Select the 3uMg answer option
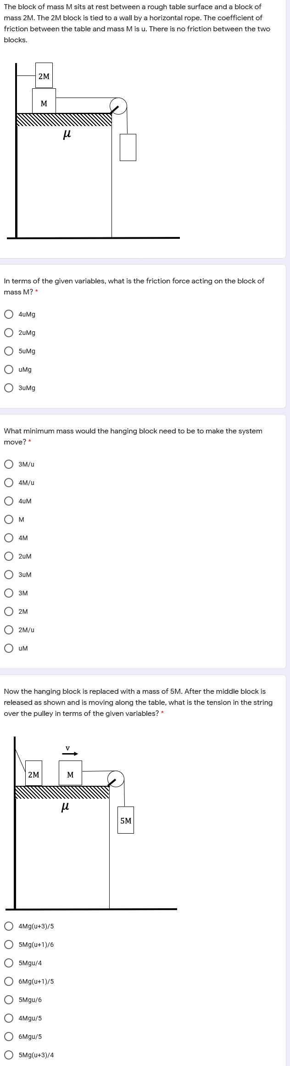The image size is (290, 1066). coord(9,387)
